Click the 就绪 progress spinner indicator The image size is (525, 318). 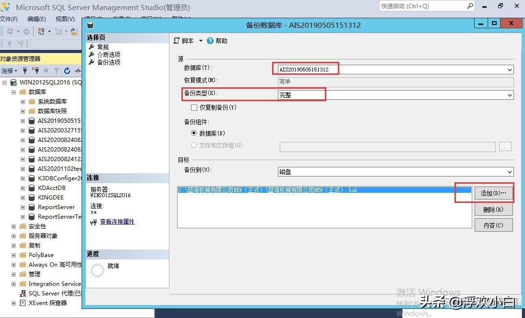pyautogui.click(x=97, y=270)
